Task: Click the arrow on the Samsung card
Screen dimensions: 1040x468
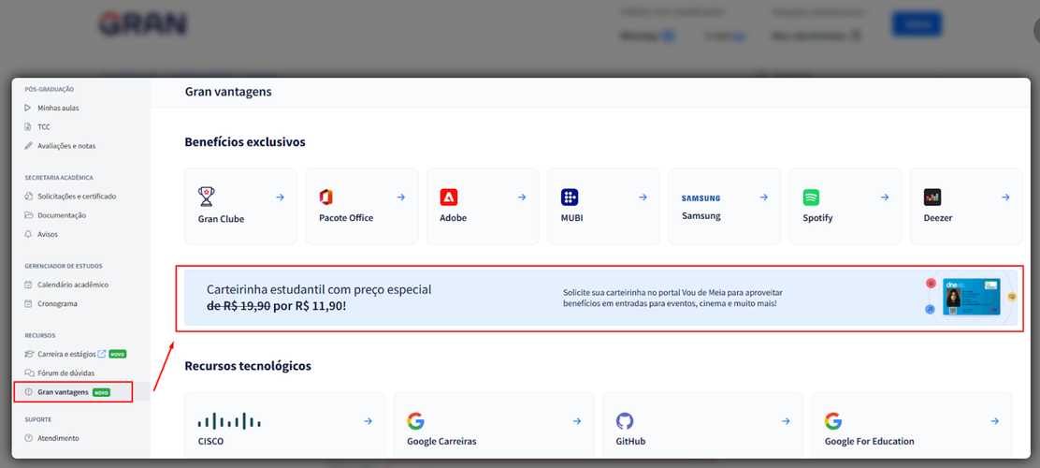Action: [x=764, y=197]
